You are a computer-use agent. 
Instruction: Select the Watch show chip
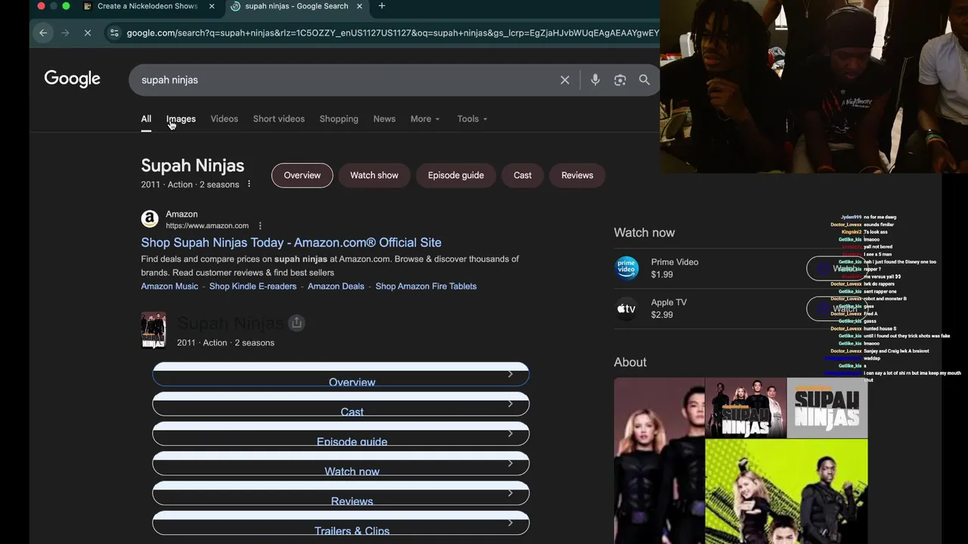click(374, 175)
